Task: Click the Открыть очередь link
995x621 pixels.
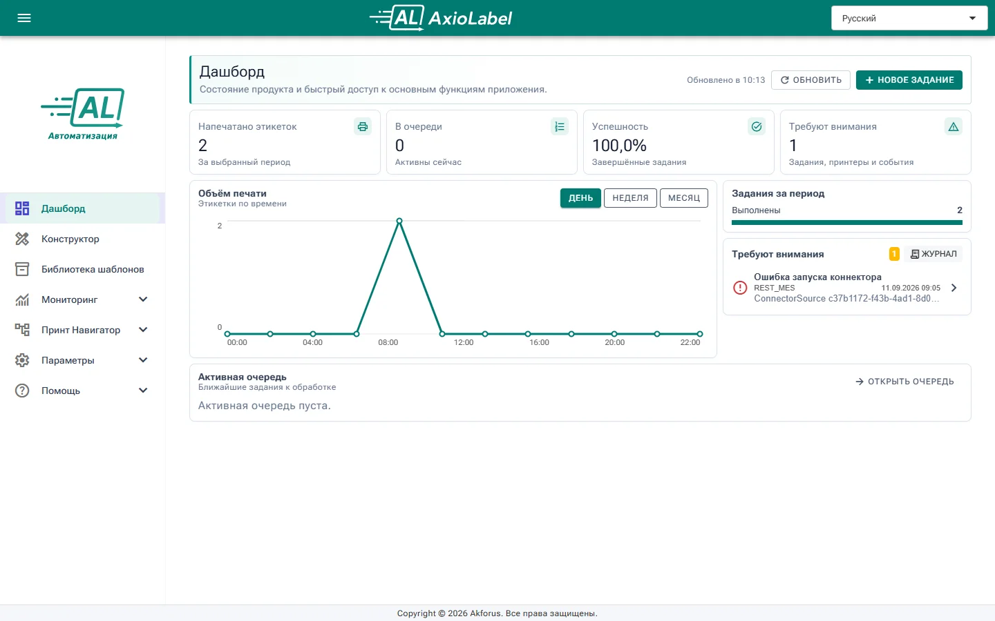Action: pyautogui.click(x=904, y=382)
